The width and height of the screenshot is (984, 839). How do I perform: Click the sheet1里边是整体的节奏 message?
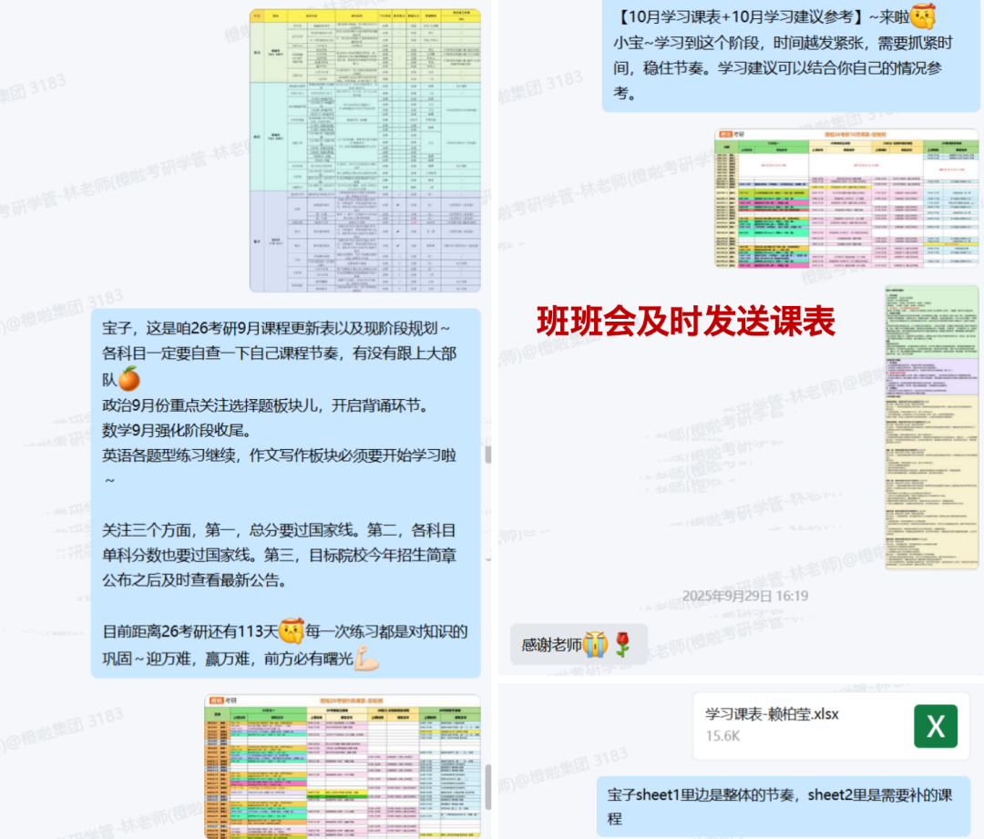coord(784,806)
